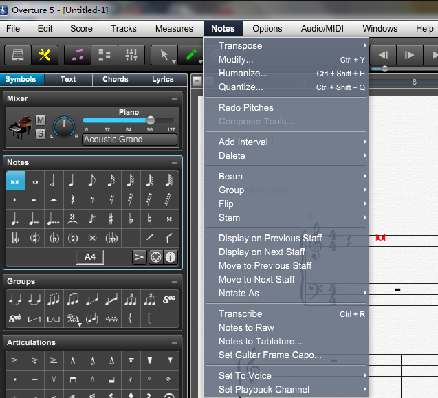The height and width of the screenshot is (398, 438).
Task: Choose the sharp accidental symbol
Action: tap(111, 219)
